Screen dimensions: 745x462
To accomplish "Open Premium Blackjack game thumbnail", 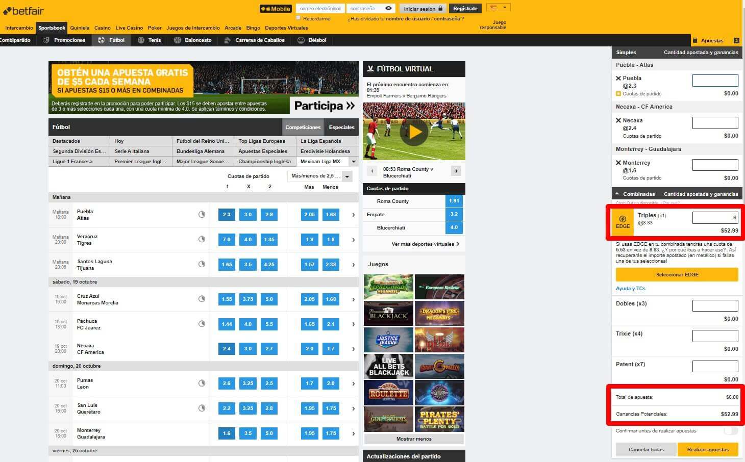I will point(388,313).
